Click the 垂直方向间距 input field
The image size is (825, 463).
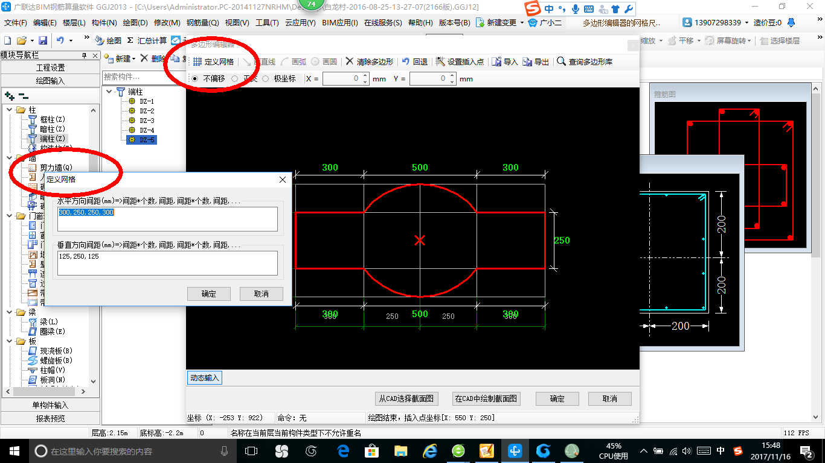pyautogui.click(x=168, y=263)
